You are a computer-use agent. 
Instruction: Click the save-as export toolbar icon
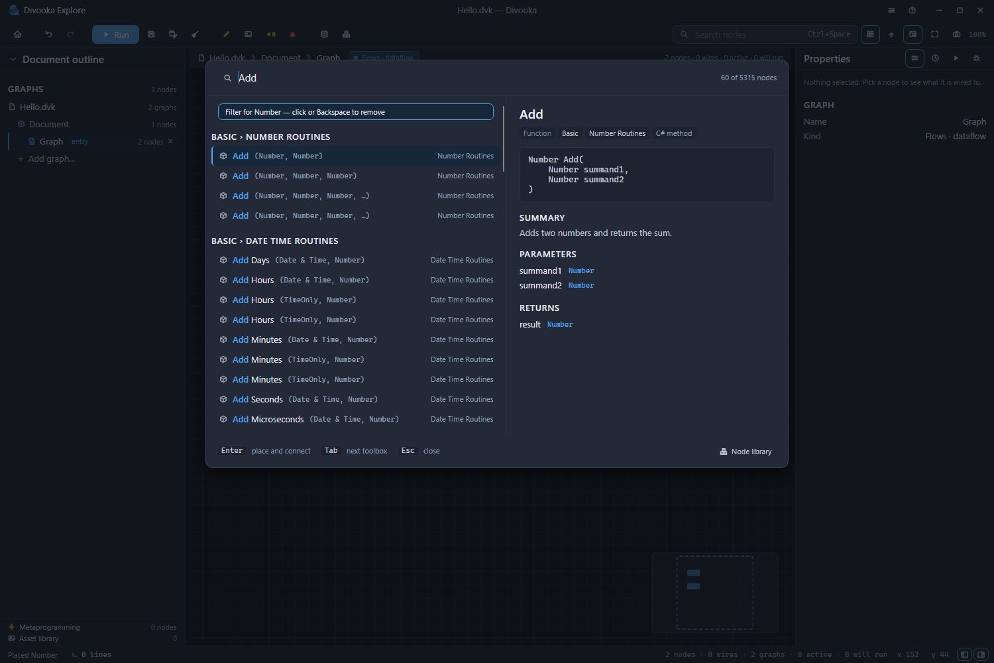(173, 34)
